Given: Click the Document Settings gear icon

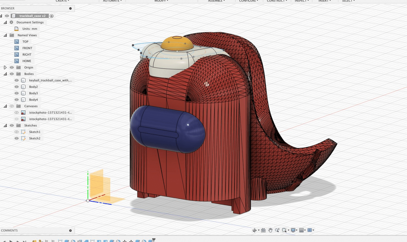Looking at the screenshot, I should tap(11, 22).
